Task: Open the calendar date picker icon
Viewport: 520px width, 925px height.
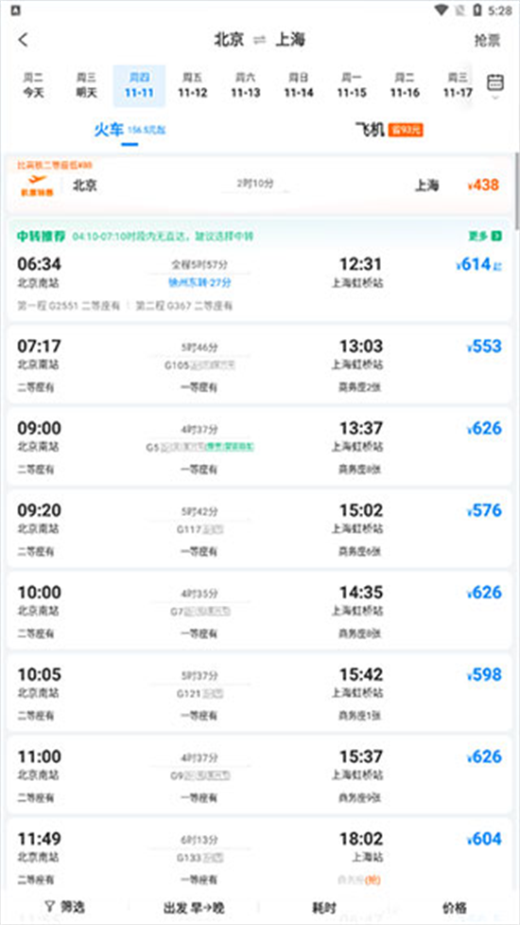Action: pyautogui.click(x=495, y=82)
